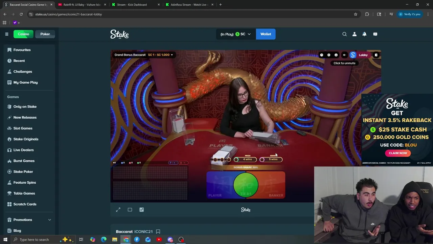Viewport: 433px width, 244px height.
Task: Open File Explorer from taskbar
Action: [x=115, y=240]
